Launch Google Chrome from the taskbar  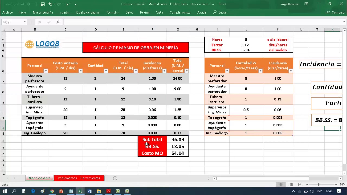pos(52,191)
